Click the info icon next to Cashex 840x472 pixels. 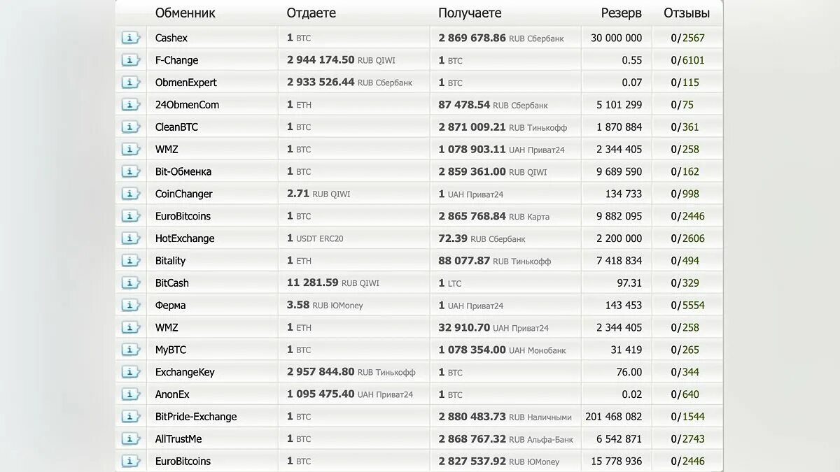[x=131, y=38]
